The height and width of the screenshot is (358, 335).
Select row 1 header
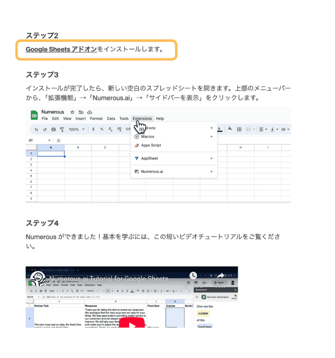point(31,154)
